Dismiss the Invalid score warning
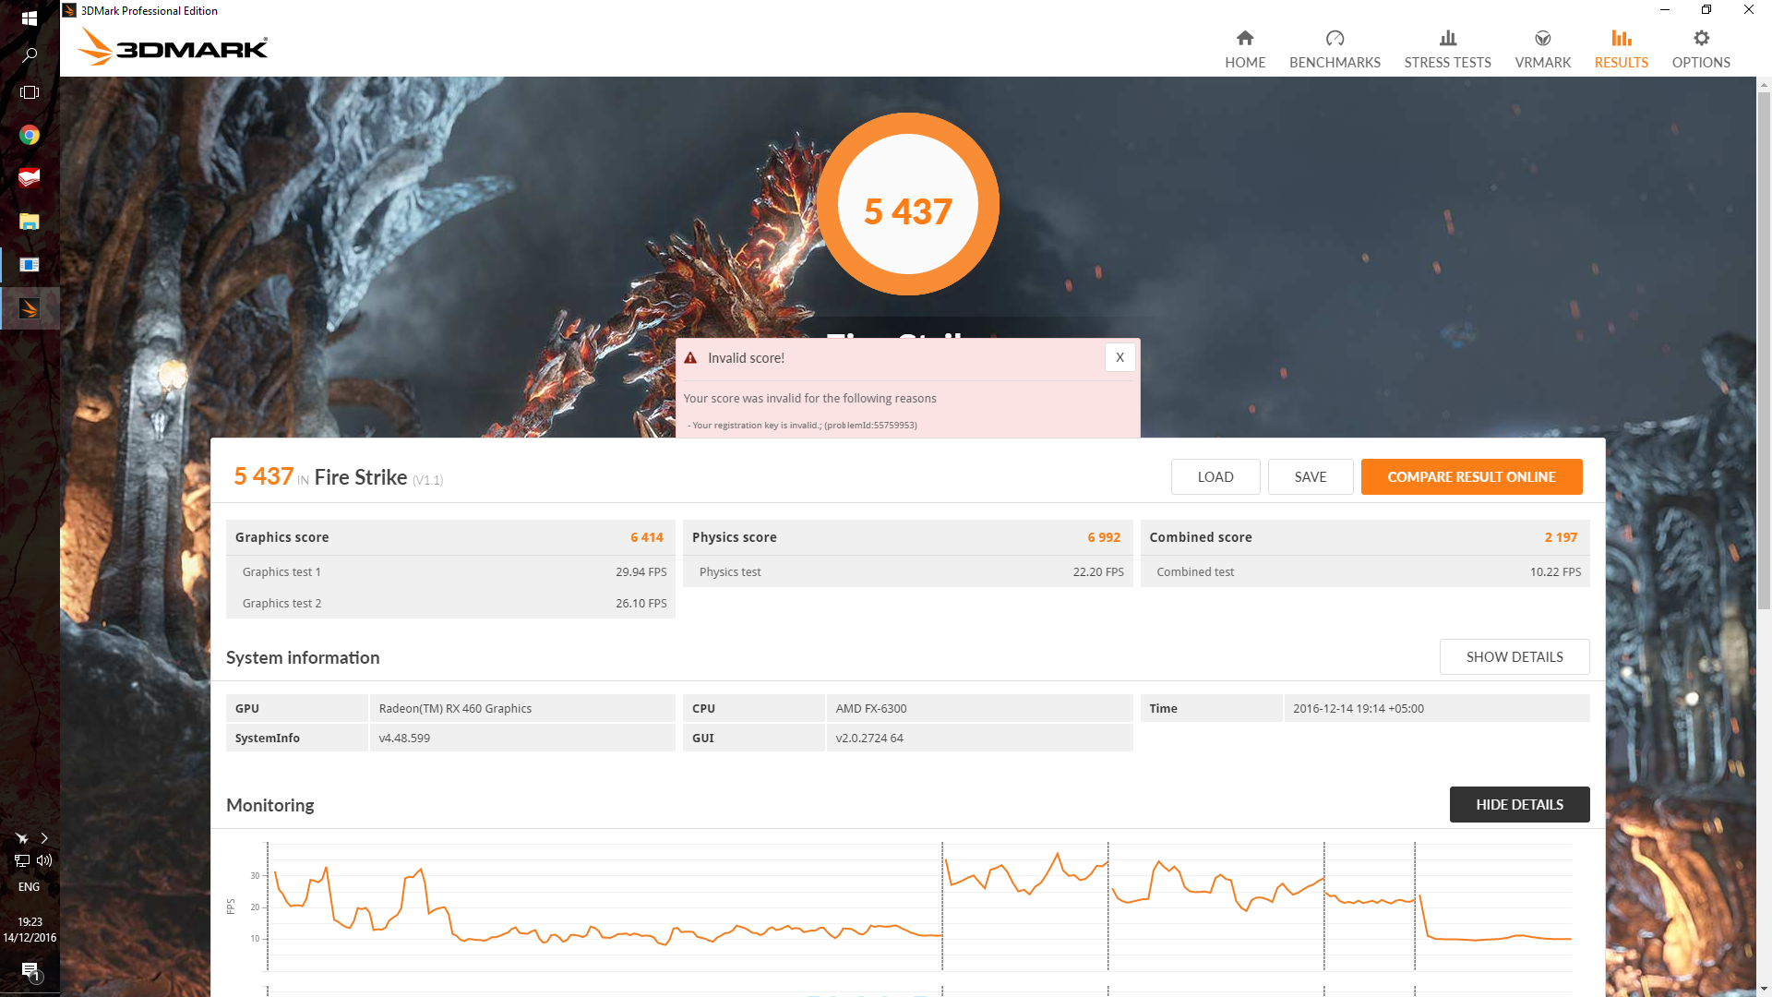The image size is (1772, 997). pos(1119,357)
